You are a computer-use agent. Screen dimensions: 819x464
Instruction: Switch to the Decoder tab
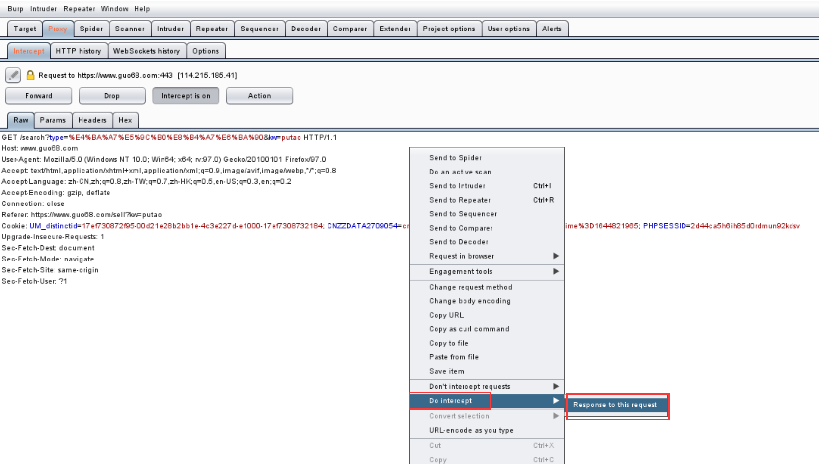[306, 29]
